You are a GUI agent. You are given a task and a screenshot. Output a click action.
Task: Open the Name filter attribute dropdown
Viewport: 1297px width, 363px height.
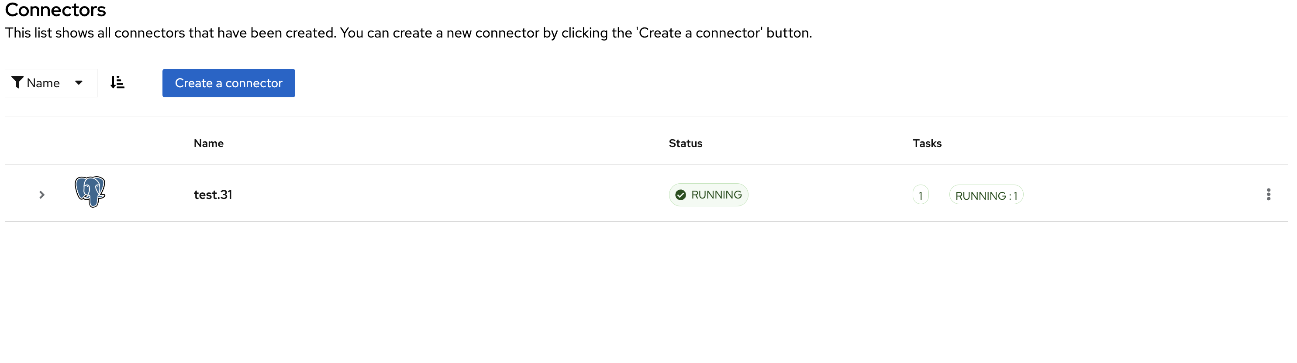50,82
